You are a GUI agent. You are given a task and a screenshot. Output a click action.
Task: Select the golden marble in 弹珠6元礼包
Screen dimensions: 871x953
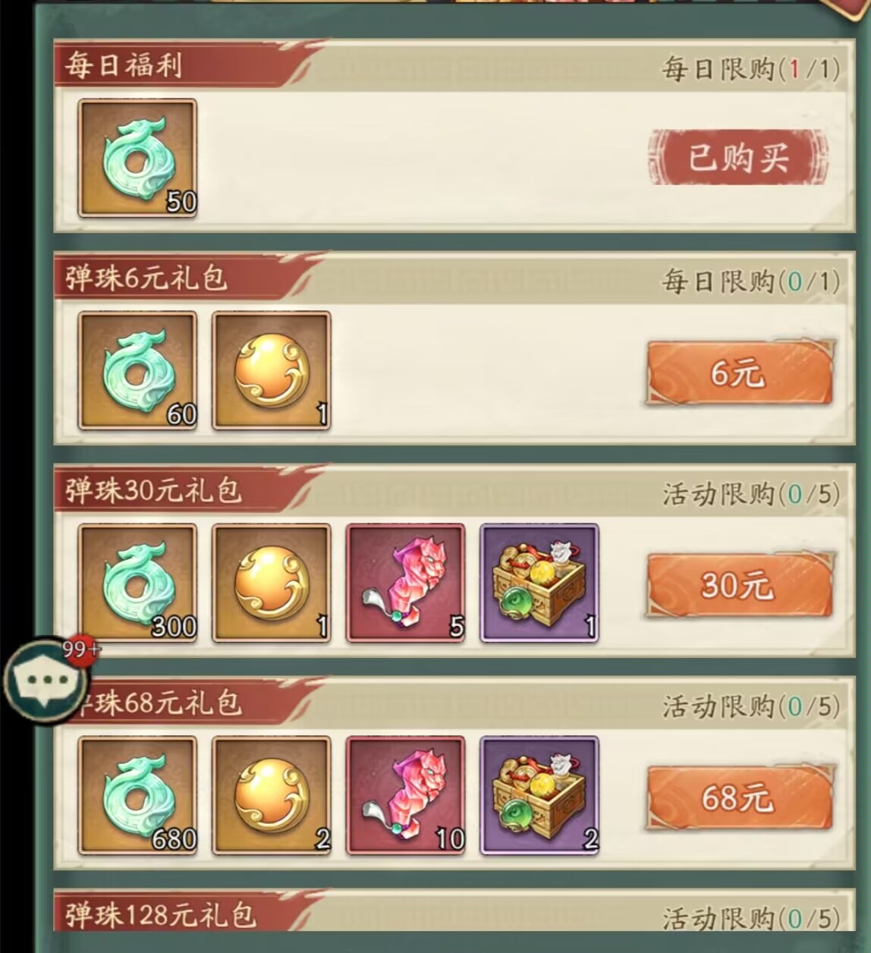pos(271,371)
